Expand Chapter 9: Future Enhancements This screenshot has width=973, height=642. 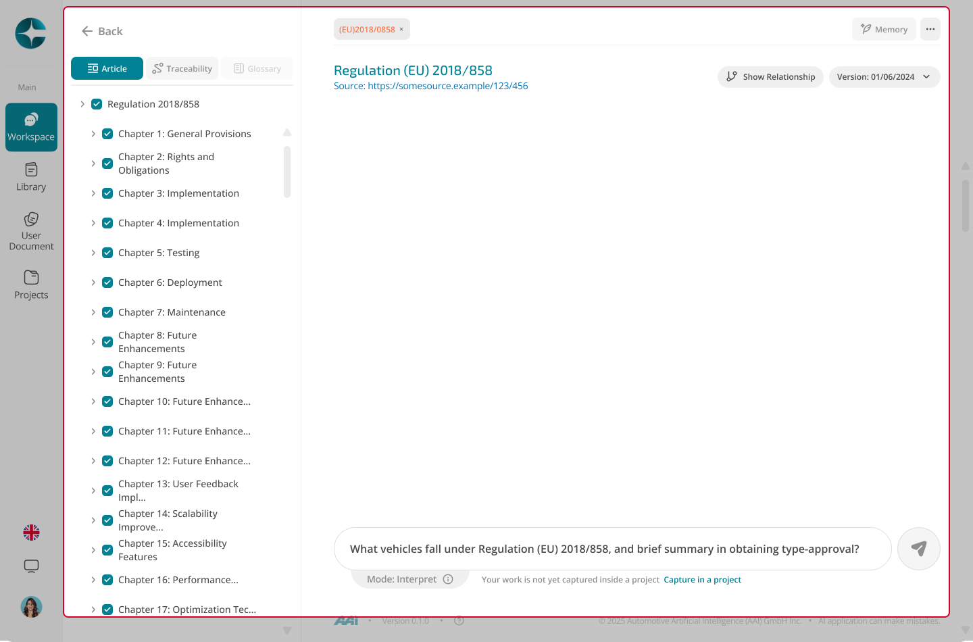93,372
